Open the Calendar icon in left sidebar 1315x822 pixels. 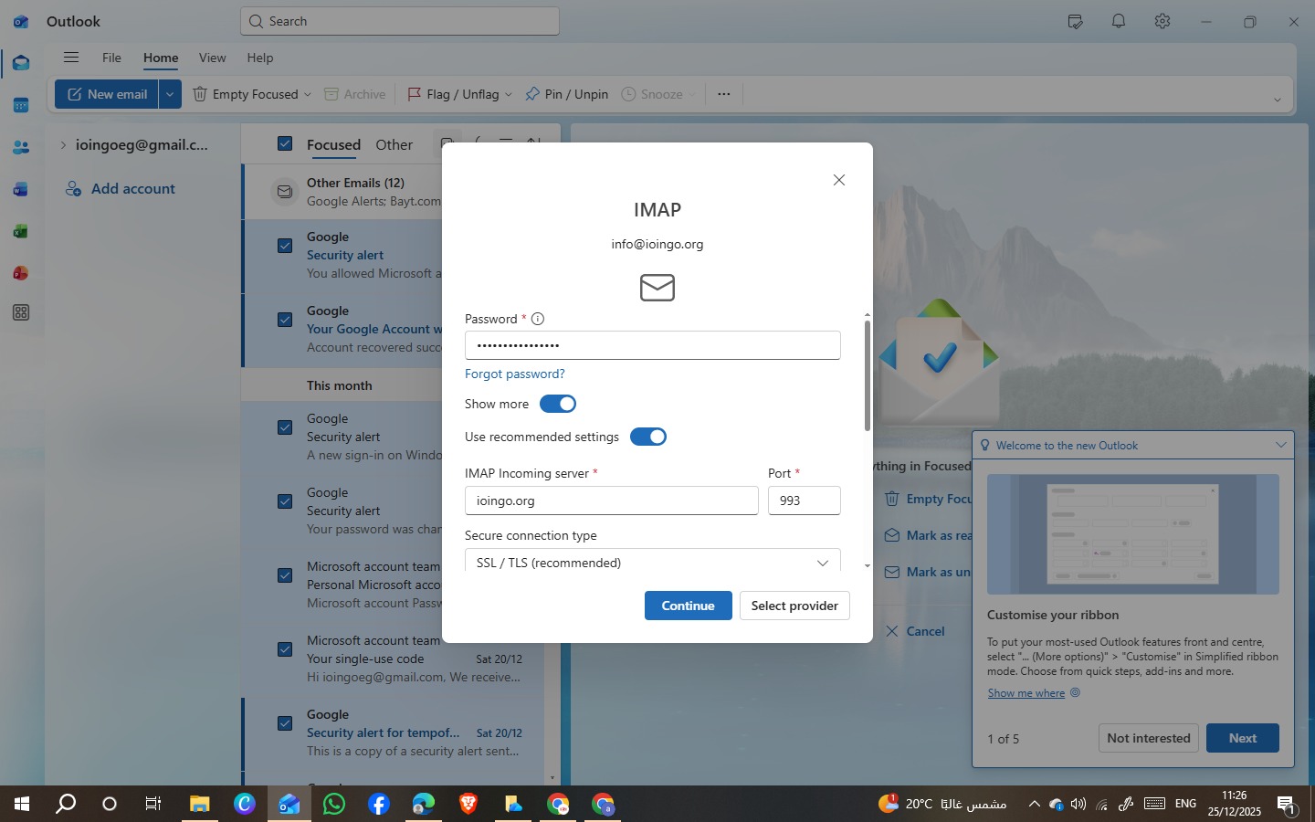(21, 105)
